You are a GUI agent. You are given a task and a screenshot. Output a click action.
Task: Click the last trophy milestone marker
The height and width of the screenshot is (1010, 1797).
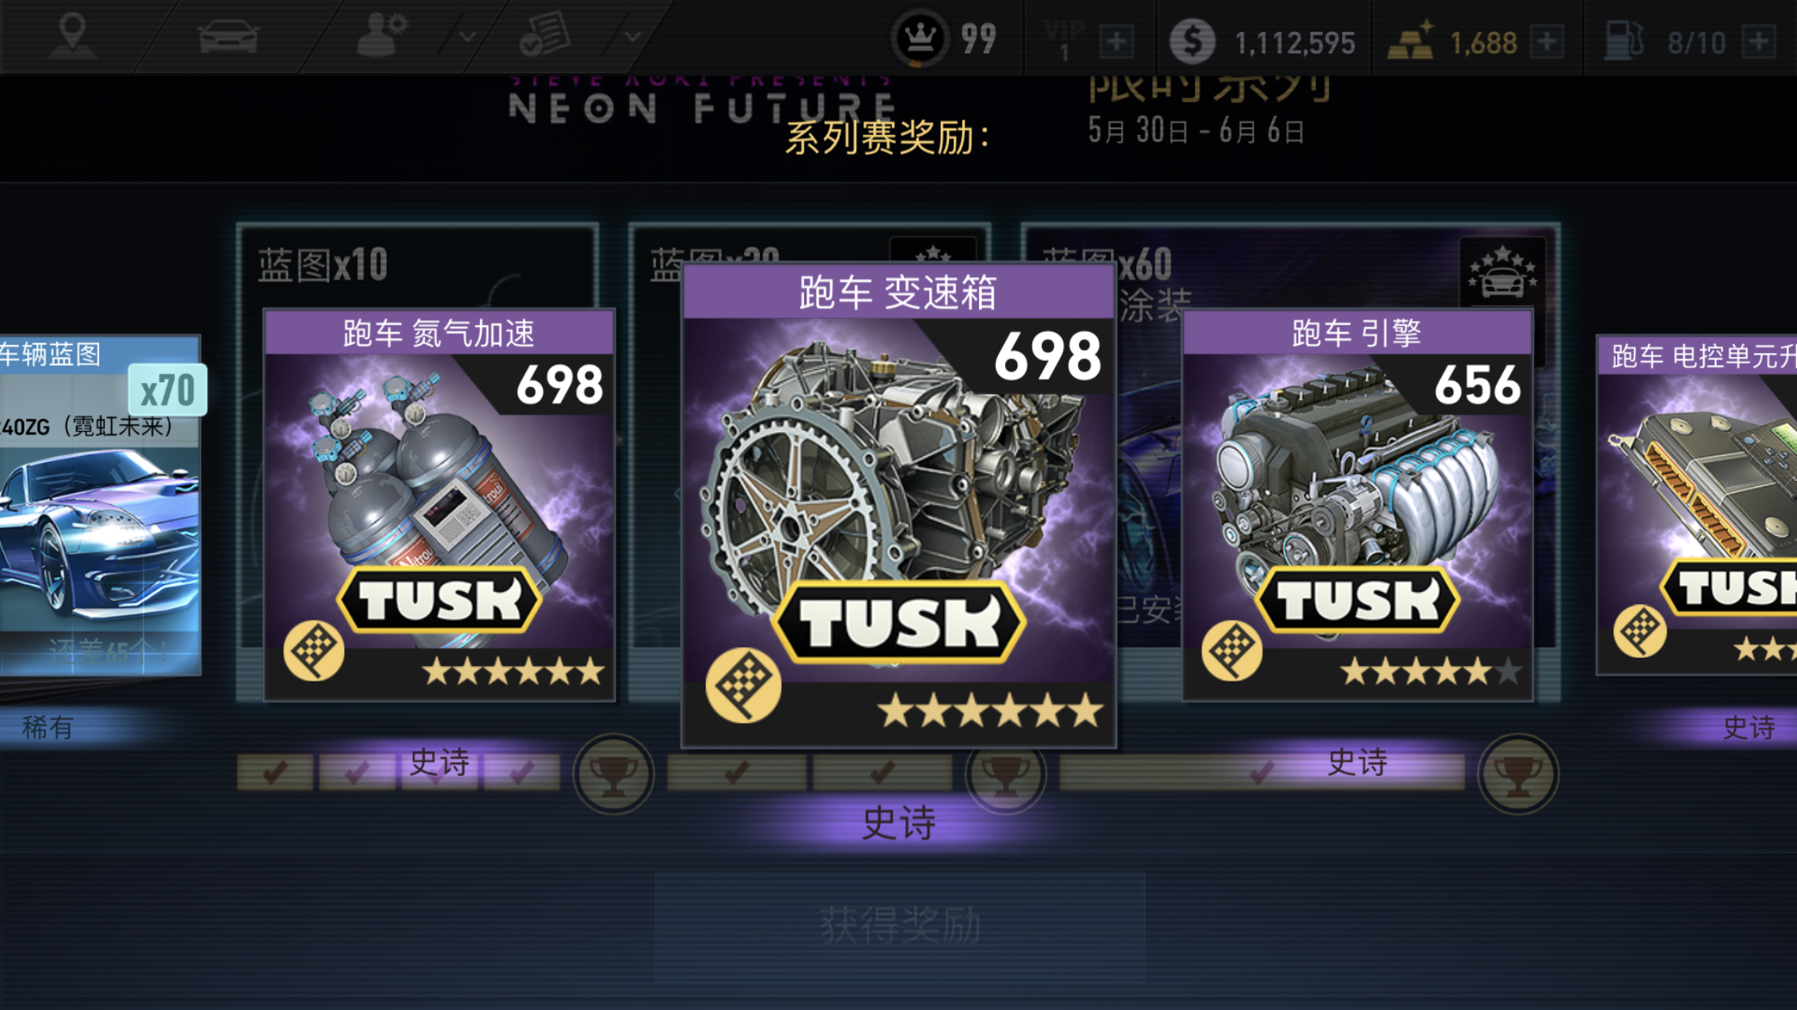[x=1518, y=773]
